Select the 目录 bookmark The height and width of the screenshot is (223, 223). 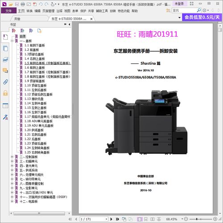click(x=23, y=36)
